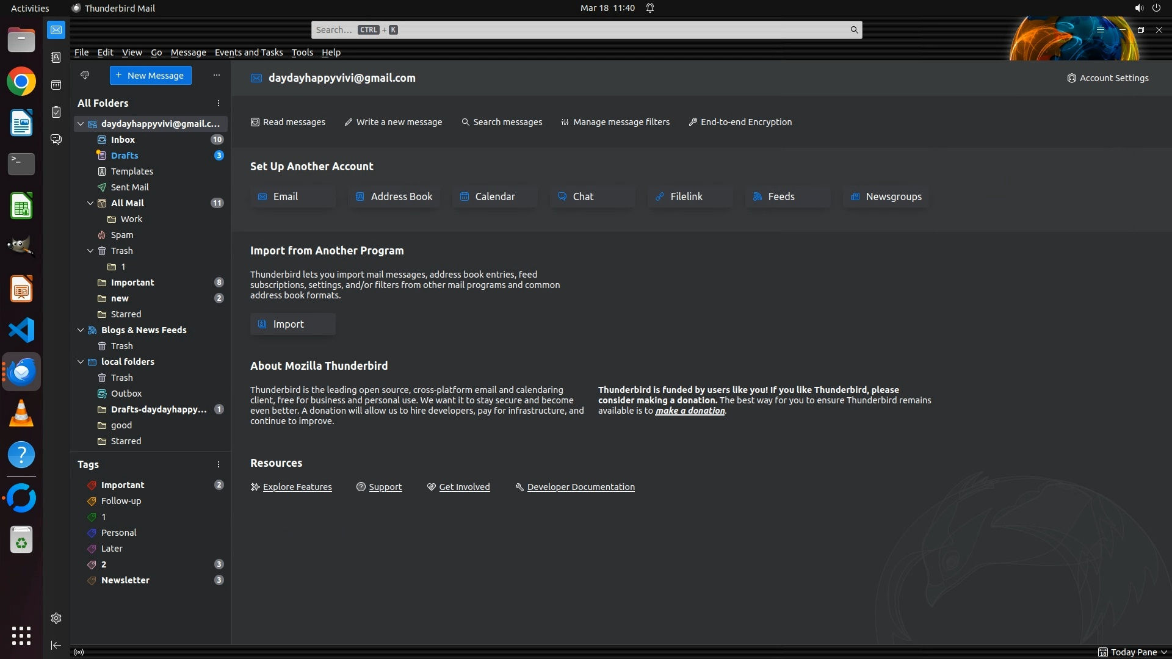The width and height of the screenshot is (1172, 659).
Task: Open Calendar space in left toolbar
Action: [x=56, y=85]
